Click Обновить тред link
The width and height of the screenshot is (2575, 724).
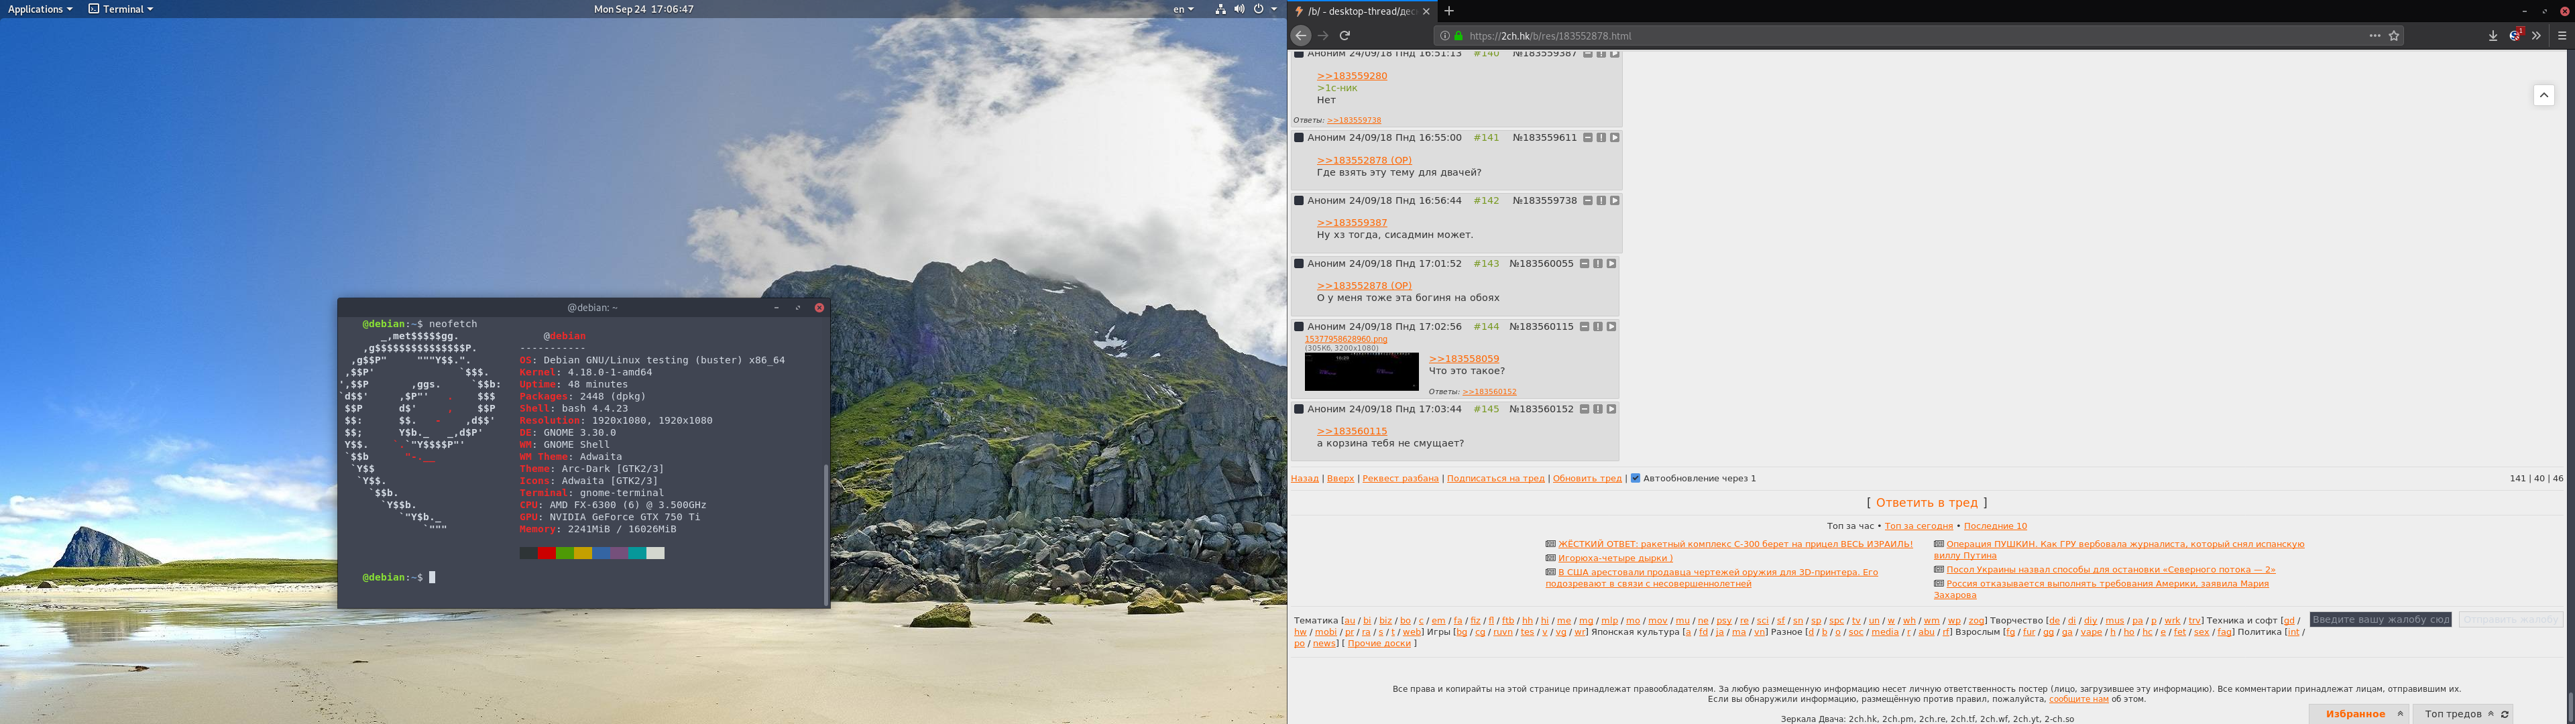(x=1587, y=478)
